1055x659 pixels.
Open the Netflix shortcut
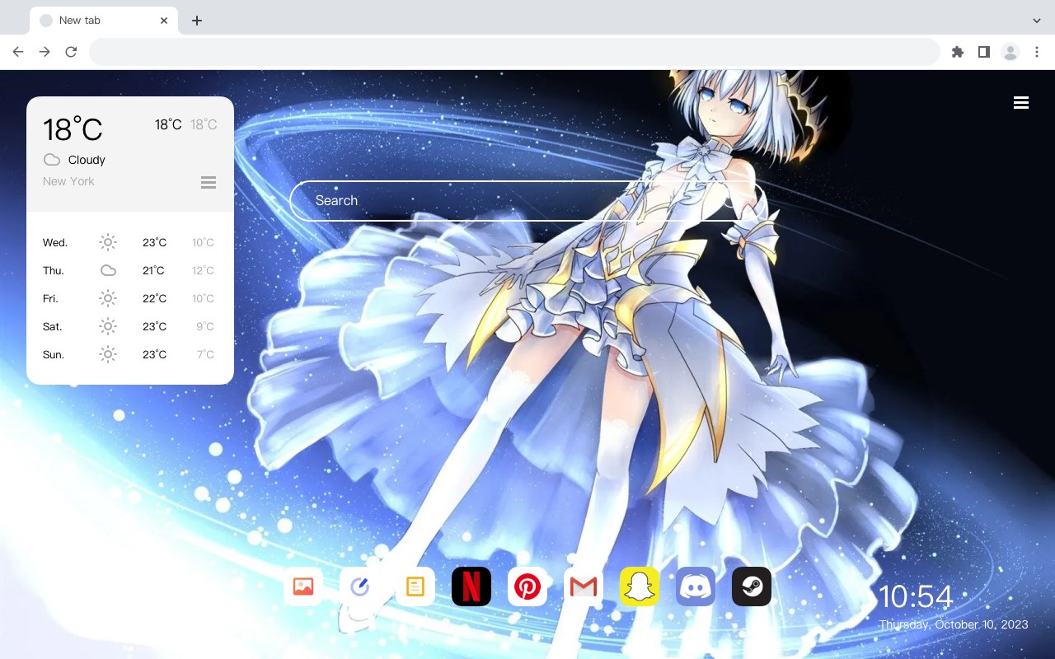click(x=471, y=587)
